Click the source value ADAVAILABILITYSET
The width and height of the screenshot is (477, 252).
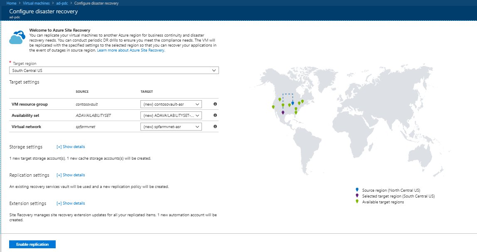pyautogui.click(x=93, y=115)
